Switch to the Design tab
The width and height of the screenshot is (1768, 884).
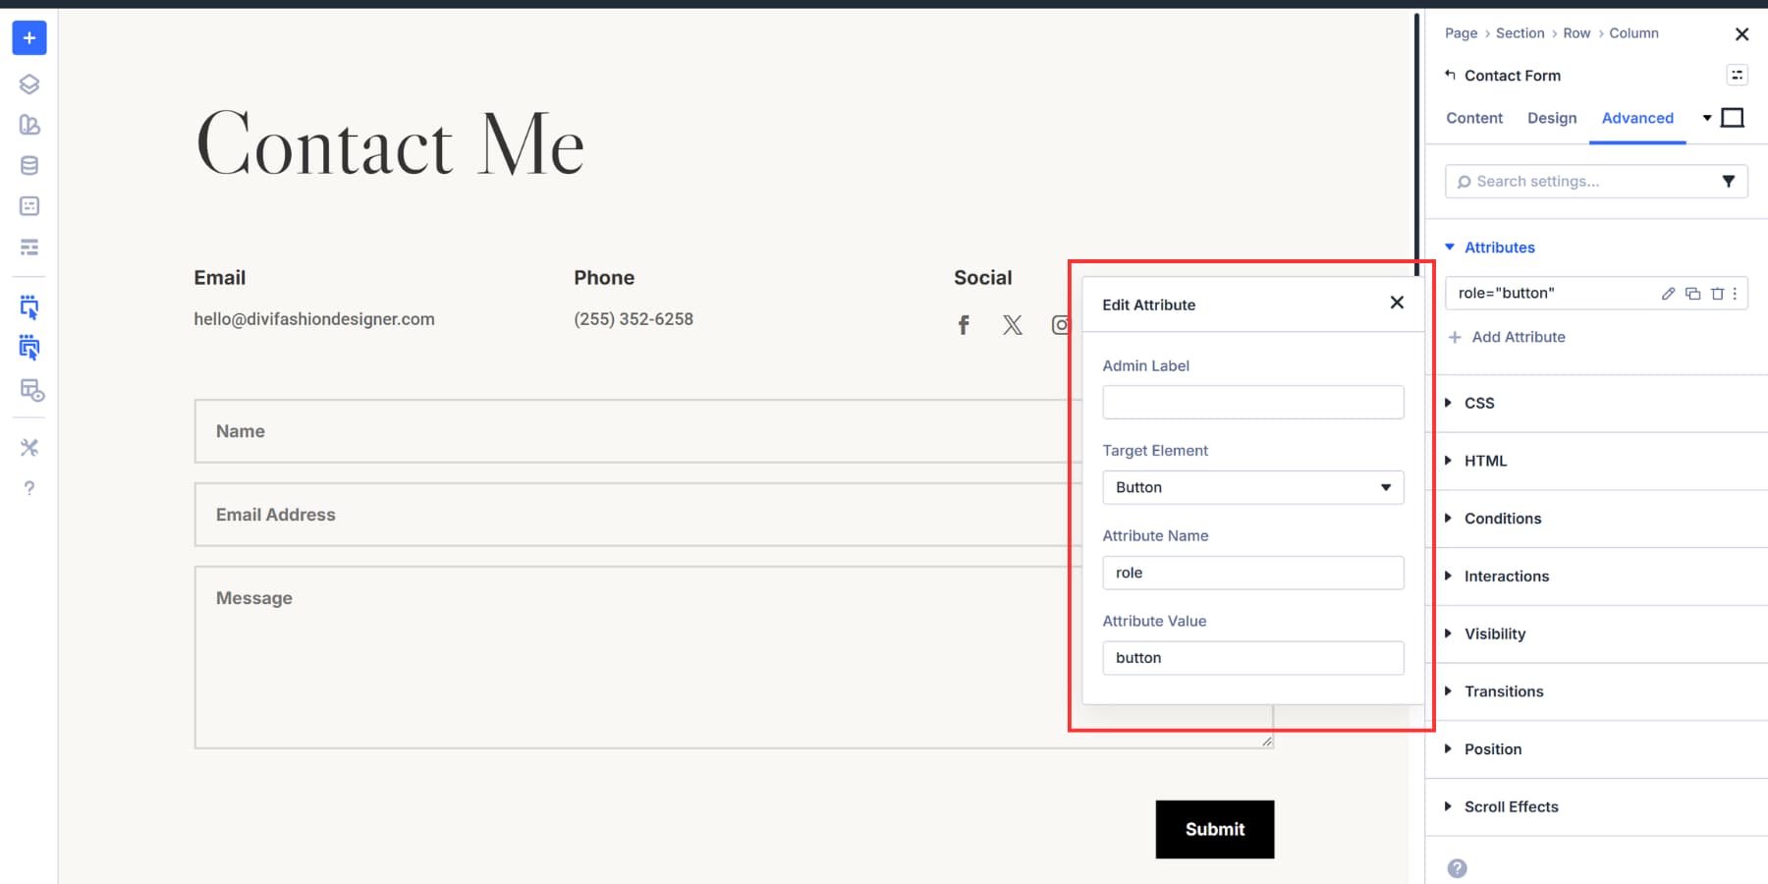point(1552,118)
